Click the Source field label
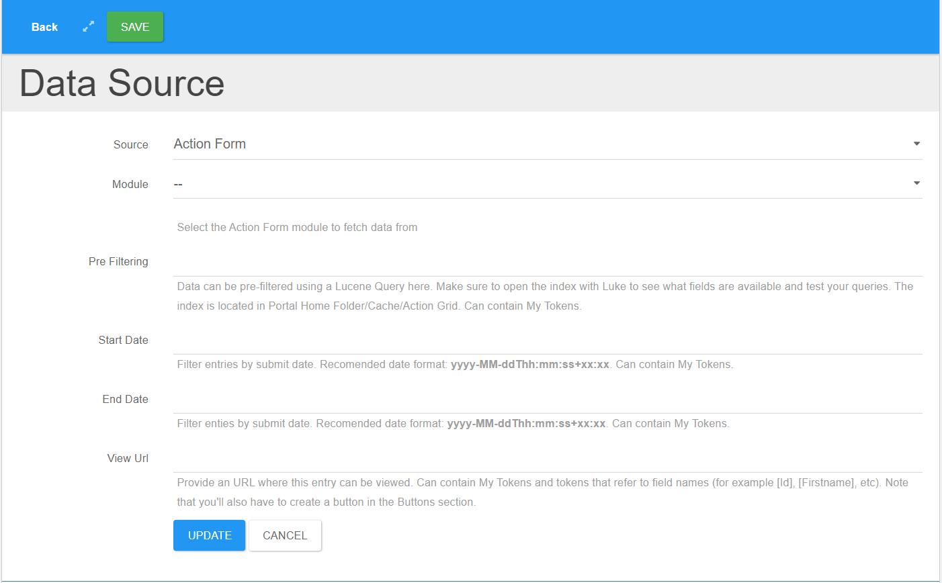 point(130,144)
